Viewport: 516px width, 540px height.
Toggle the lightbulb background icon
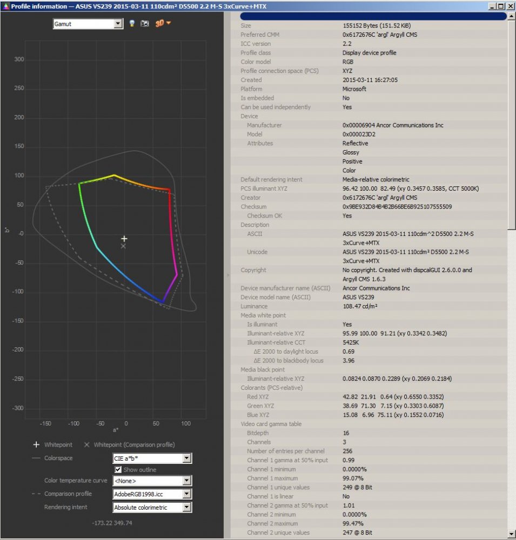[132, 24]
